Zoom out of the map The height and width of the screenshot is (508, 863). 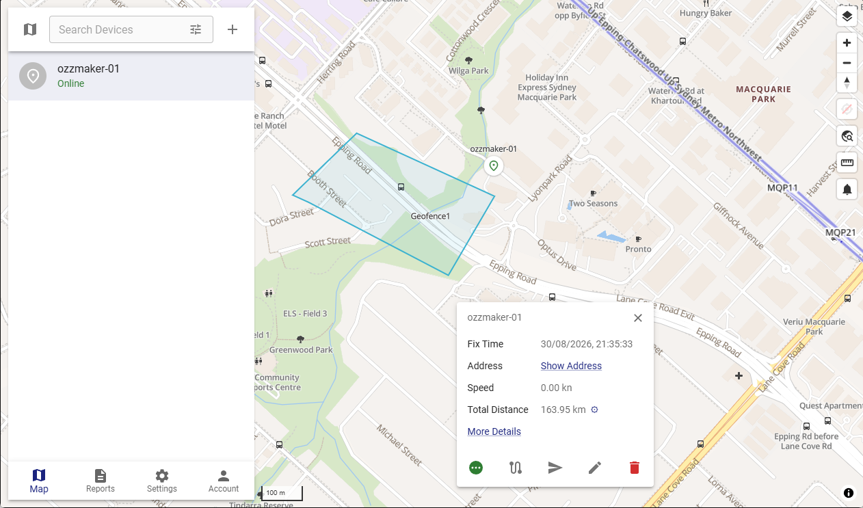[847, 63]
